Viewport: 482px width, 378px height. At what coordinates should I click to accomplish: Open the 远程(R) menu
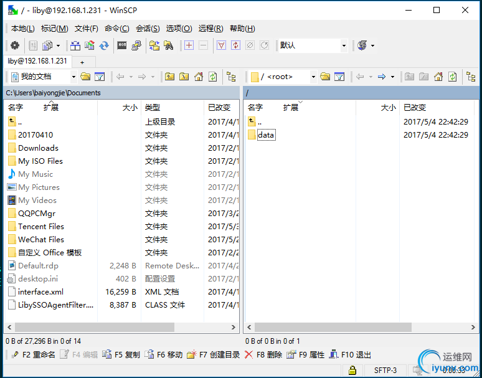[x=210, y=29]
